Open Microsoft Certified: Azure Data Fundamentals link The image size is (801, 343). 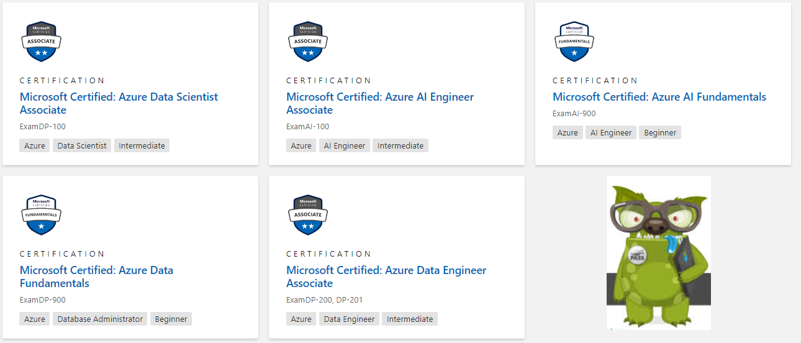pyautogui.click(x=96, y=277)
